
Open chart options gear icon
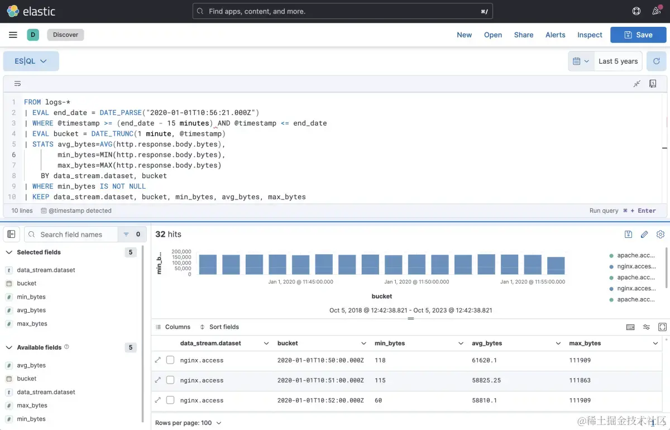pos(661,235)
